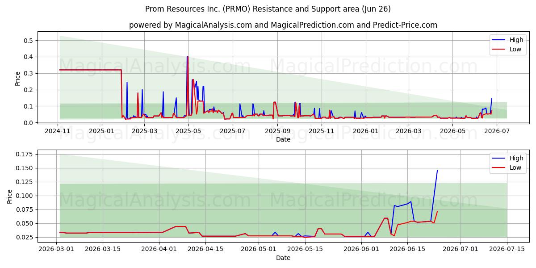
Task: Click the '2026-07' x-axis label in top chart
Action: [497, 131]
